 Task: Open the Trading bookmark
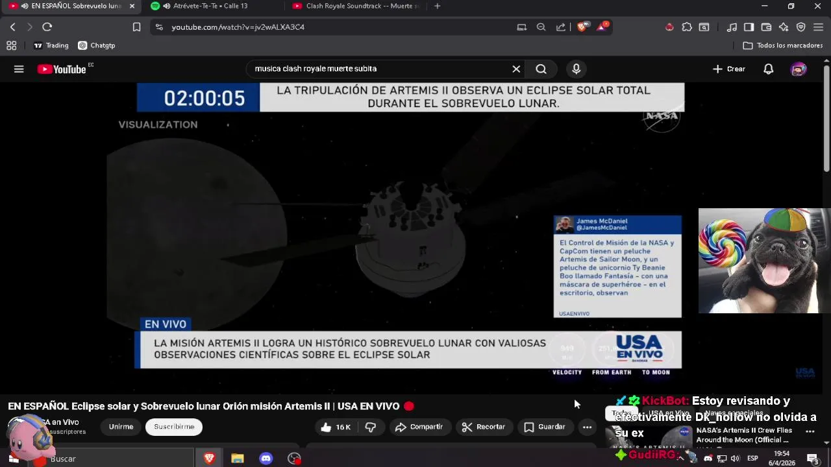tap(51, 45)
